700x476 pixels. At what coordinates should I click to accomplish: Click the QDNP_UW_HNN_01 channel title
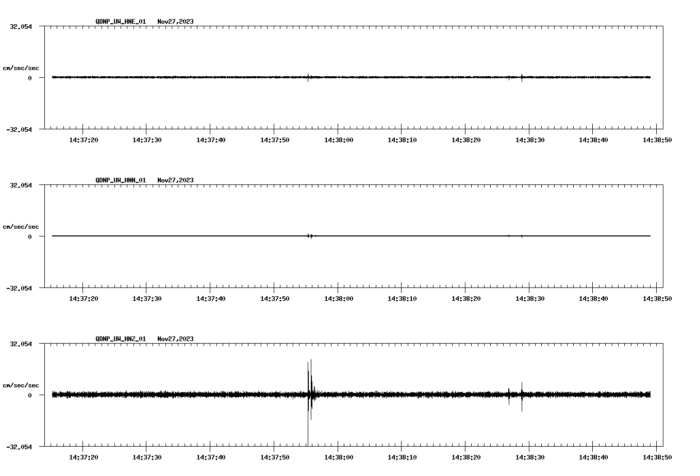[121, 180]
